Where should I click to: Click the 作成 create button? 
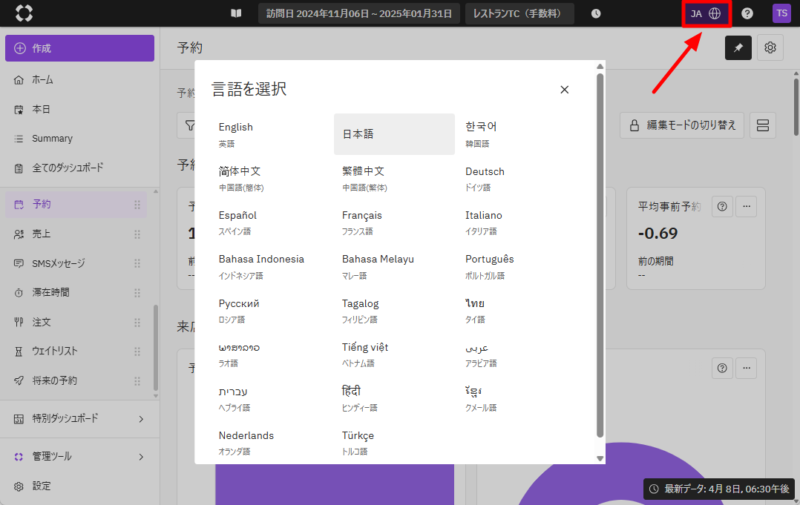[79, 48]
